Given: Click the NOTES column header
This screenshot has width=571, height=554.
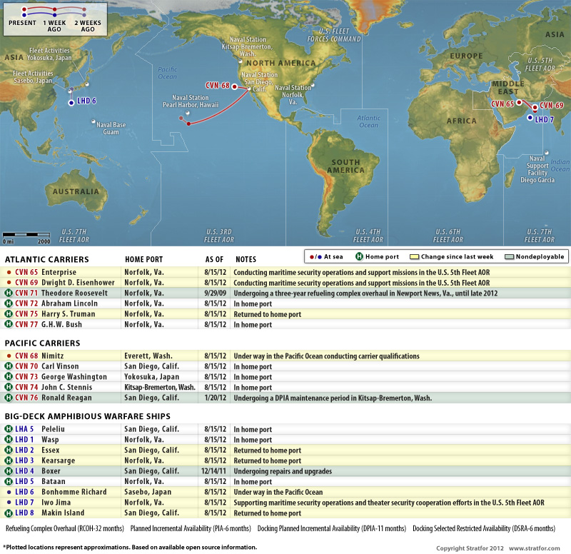Looking at the screenshot, I should coord(246,259).
